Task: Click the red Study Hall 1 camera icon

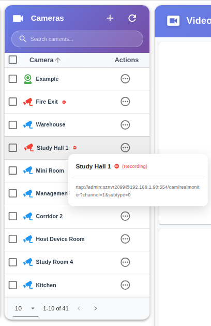Action: (28, 148)
